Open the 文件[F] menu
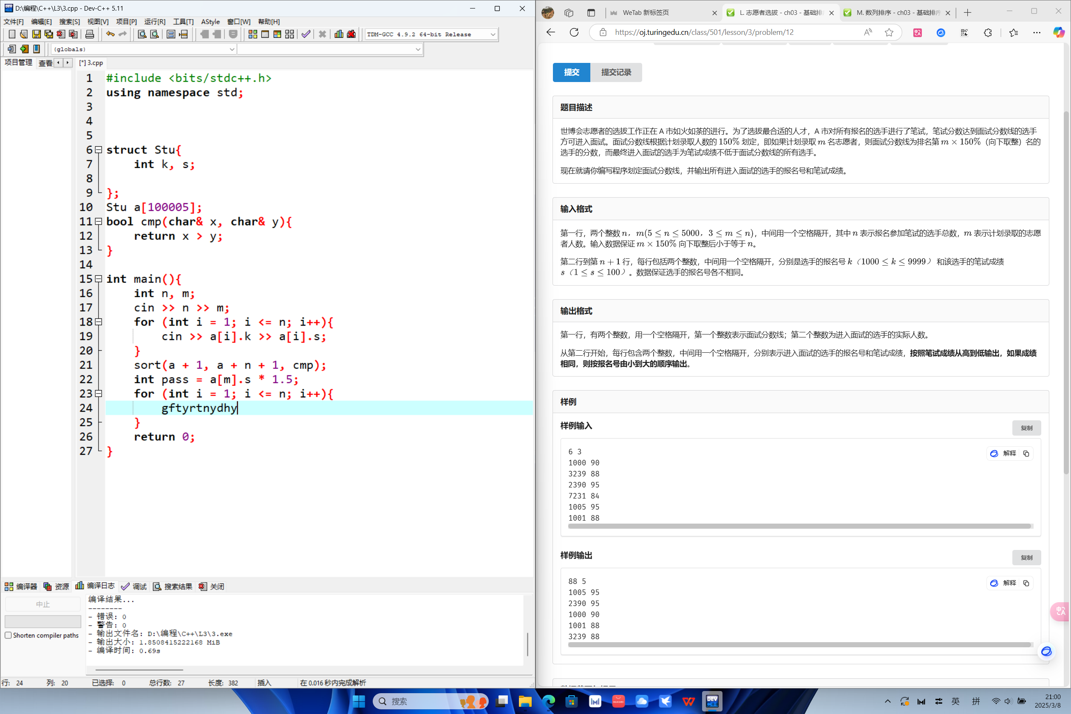 13,21
